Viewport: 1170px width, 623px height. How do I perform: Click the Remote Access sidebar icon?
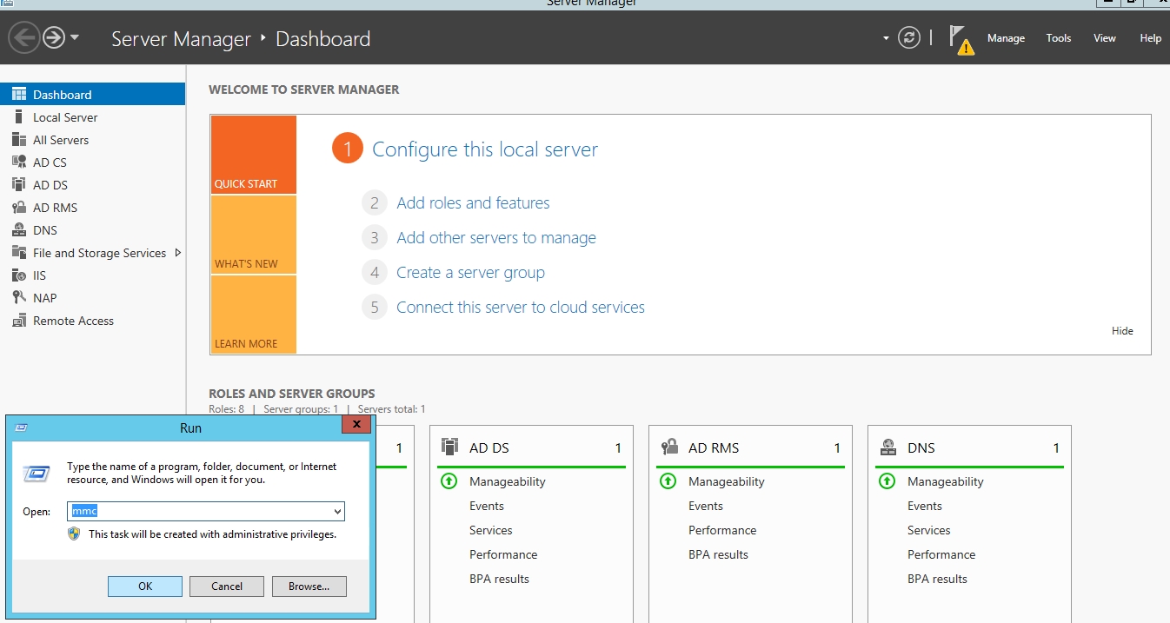(x=19, y=321)
